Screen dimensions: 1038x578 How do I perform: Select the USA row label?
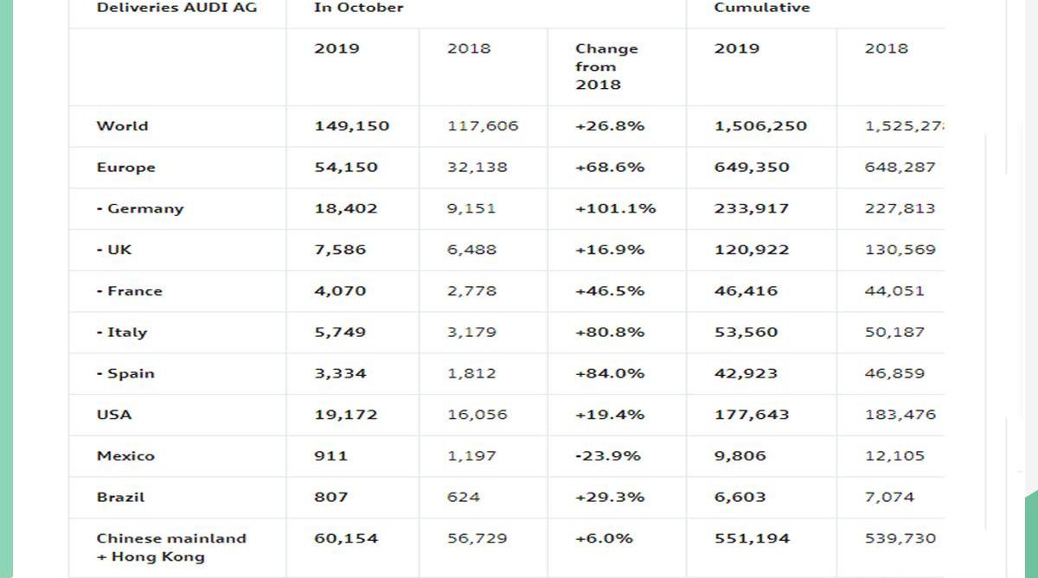point(114,415)
